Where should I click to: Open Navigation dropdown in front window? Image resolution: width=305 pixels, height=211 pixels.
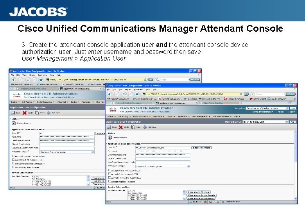click(x=267, y=108)
